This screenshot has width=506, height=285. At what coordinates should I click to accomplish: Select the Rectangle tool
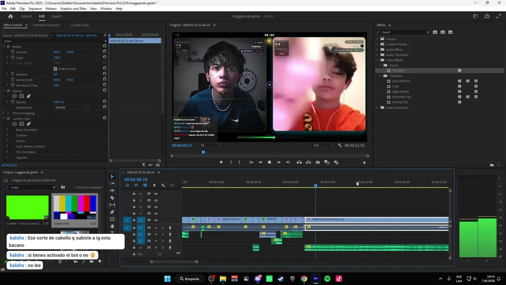point(112,219)
